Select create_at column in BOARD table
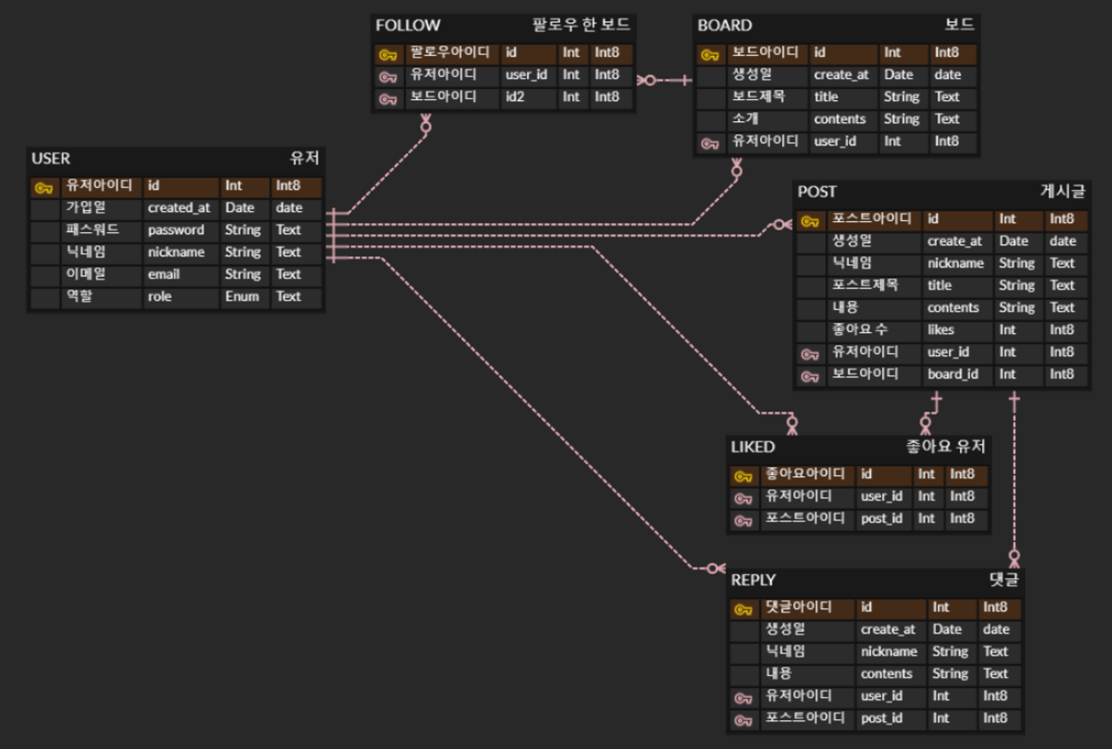The height and width of the screenshot is (749, 1112). tap(841, 74)
